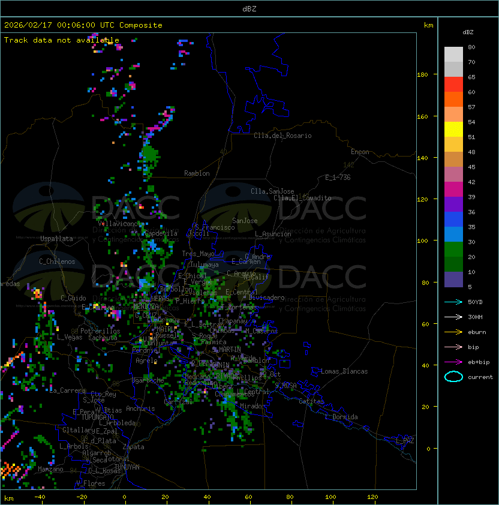Click the cyan 'current' ellipse symbol
This screenshot has width=499, height=505.
tap(453, 377)
